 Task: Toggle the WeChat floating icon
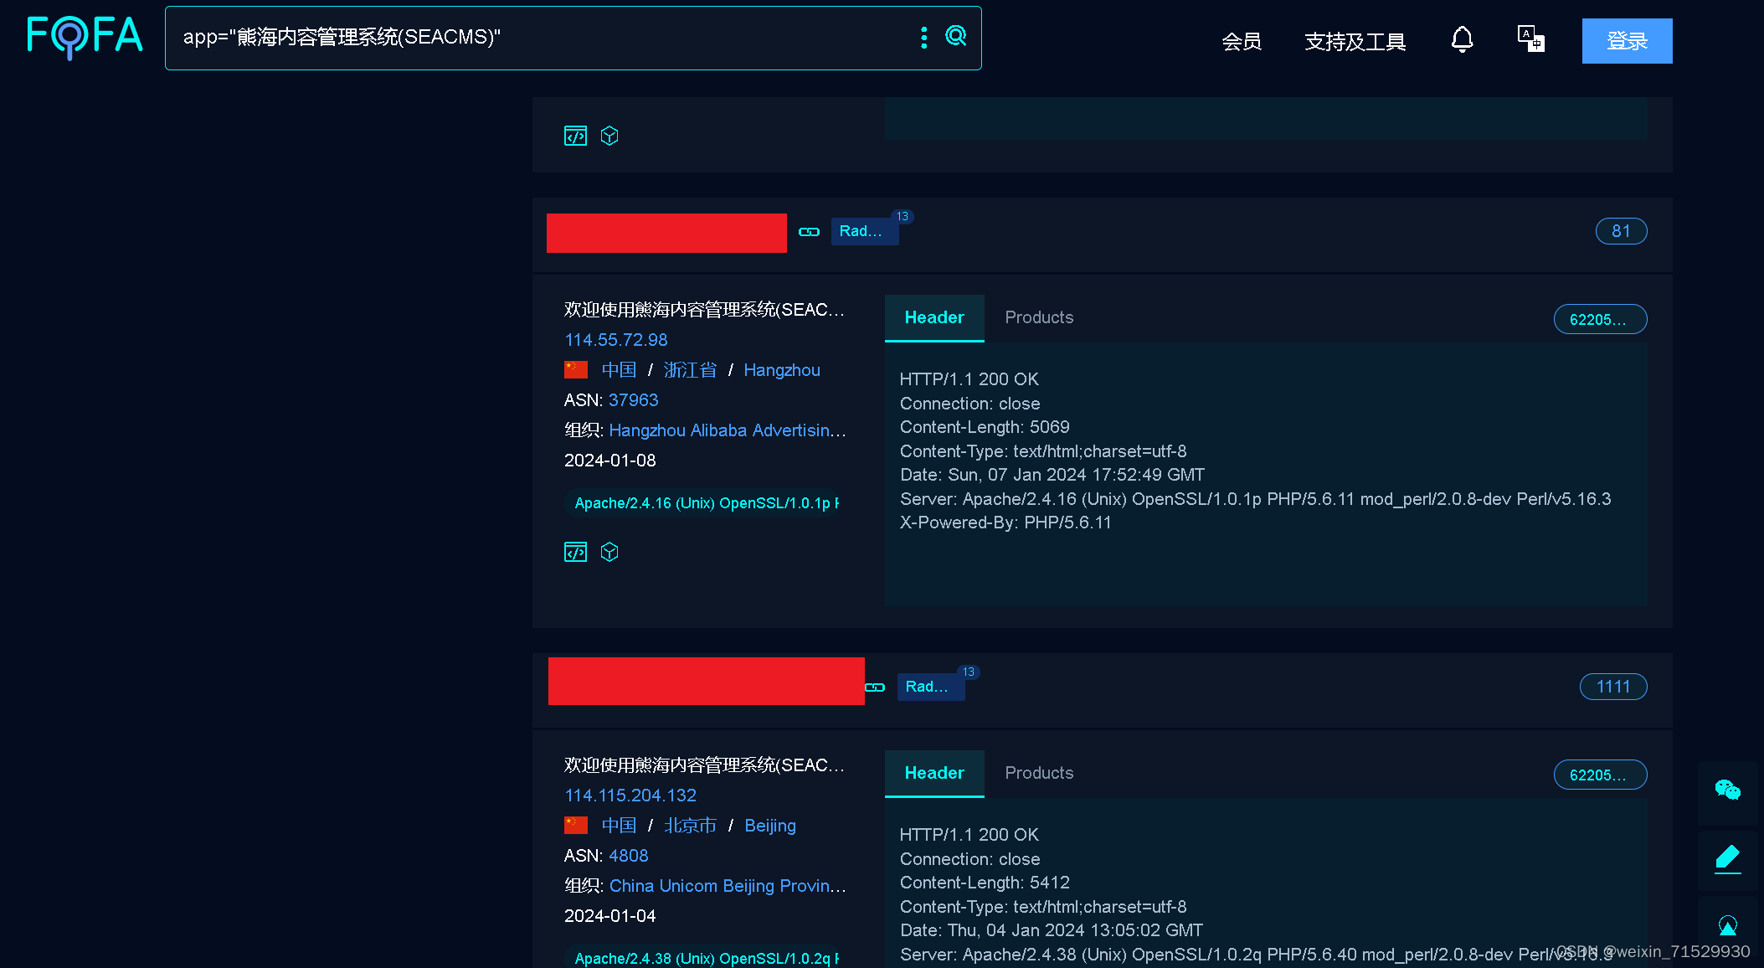point(1730,790)
